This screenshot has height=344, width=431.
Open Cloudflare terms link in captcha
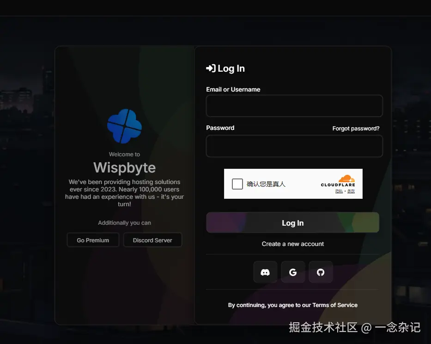pyautogui.click(x=351, y=191)
